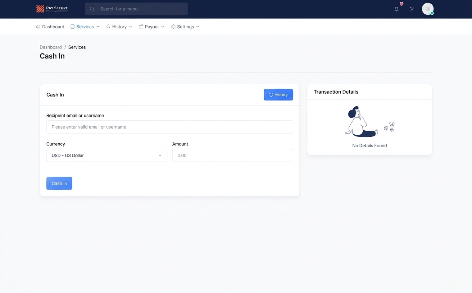Submit with the Cash in button
Screen dimensions: 472x293
tap(59, 183)
